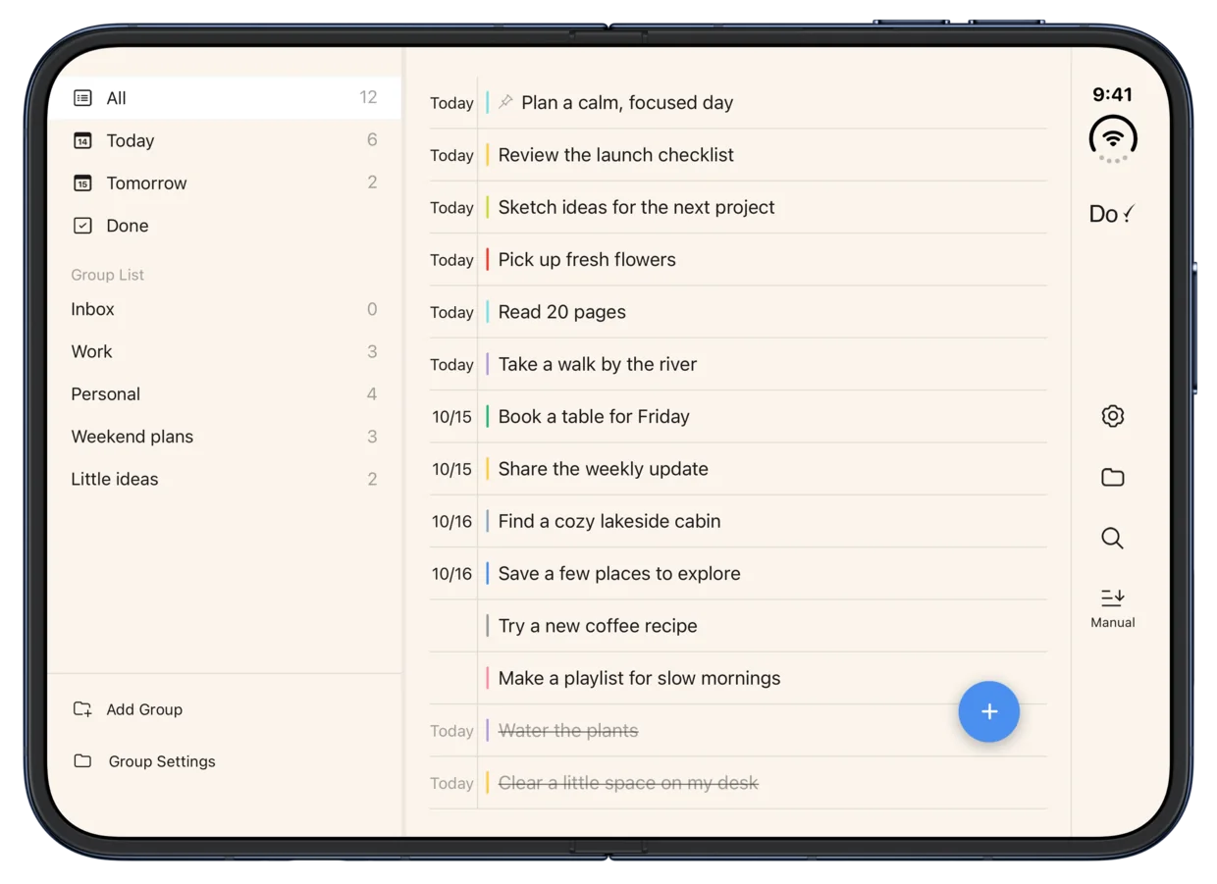Open the settings gear icon
The image size is (1217, 884).
click(x=1112, y=416)
